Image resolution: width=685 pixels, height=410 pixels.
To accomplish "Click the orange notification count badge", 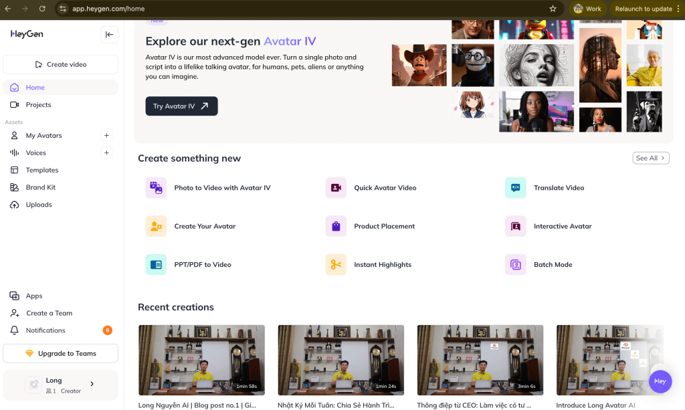I will click(108, 330).
